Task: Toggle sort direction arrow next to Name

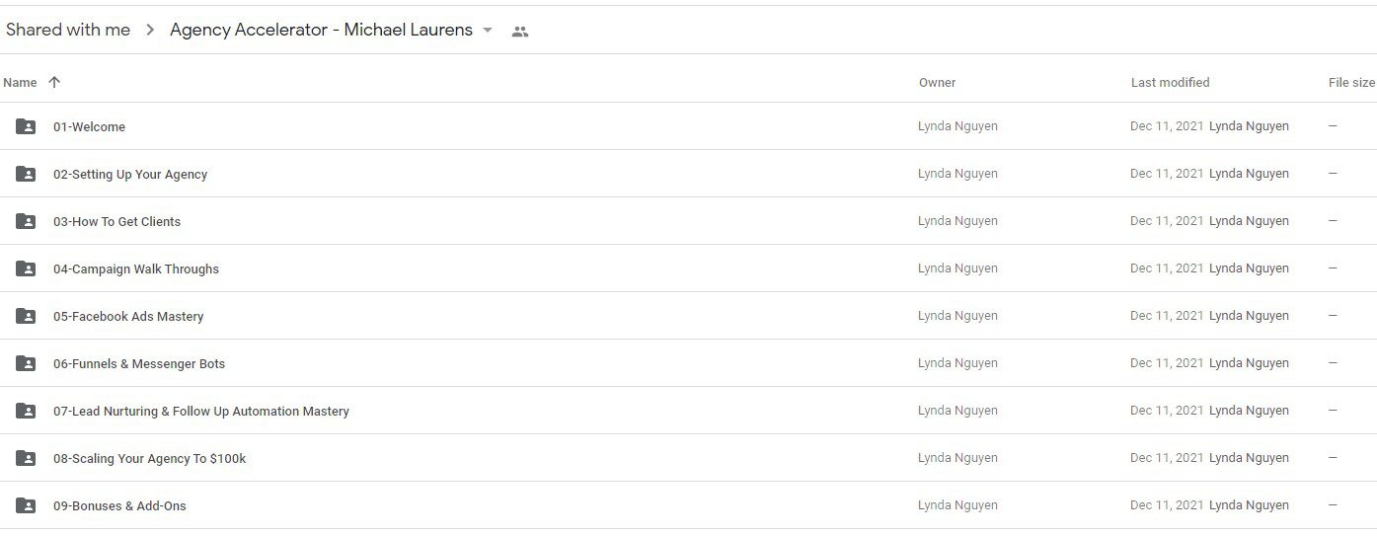Action: [x=54, y=82]
